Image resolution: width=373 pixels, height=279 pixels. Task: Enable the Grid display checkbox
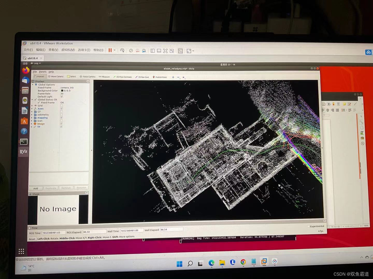(x=62, y=106)
